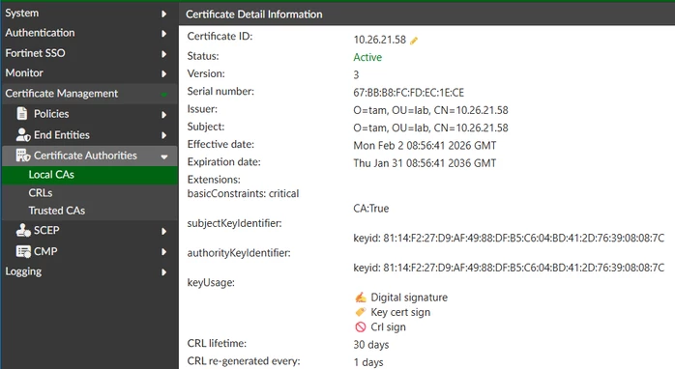Select Policies in sidebar
675x369 pixels.
89,114
